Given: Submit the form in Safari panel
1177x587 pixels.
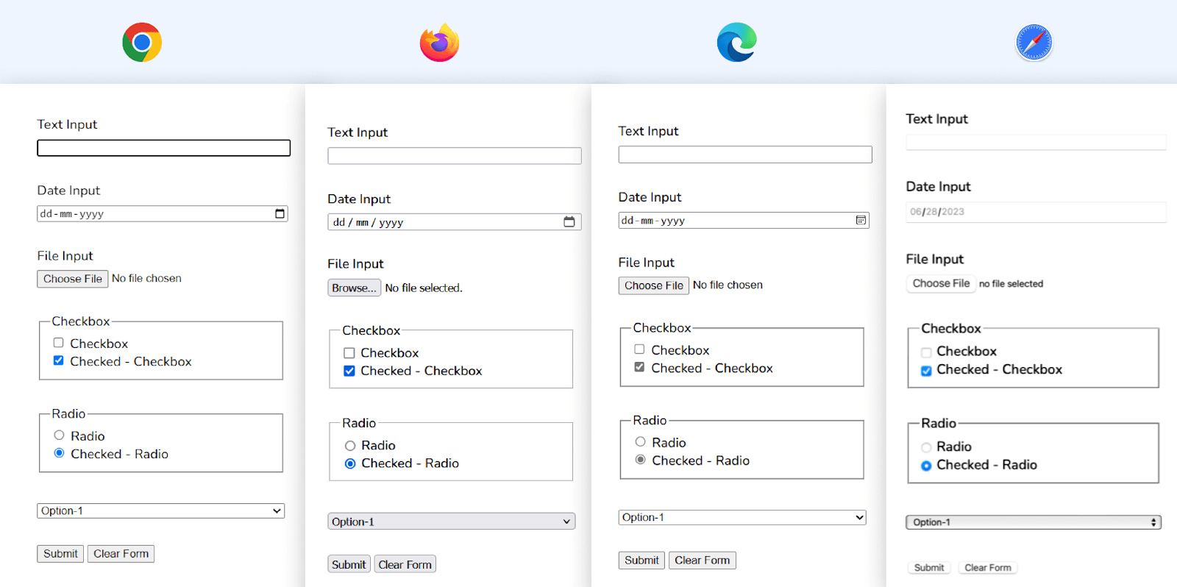Looking at the screenshot, I should click(x=929, y=568).
